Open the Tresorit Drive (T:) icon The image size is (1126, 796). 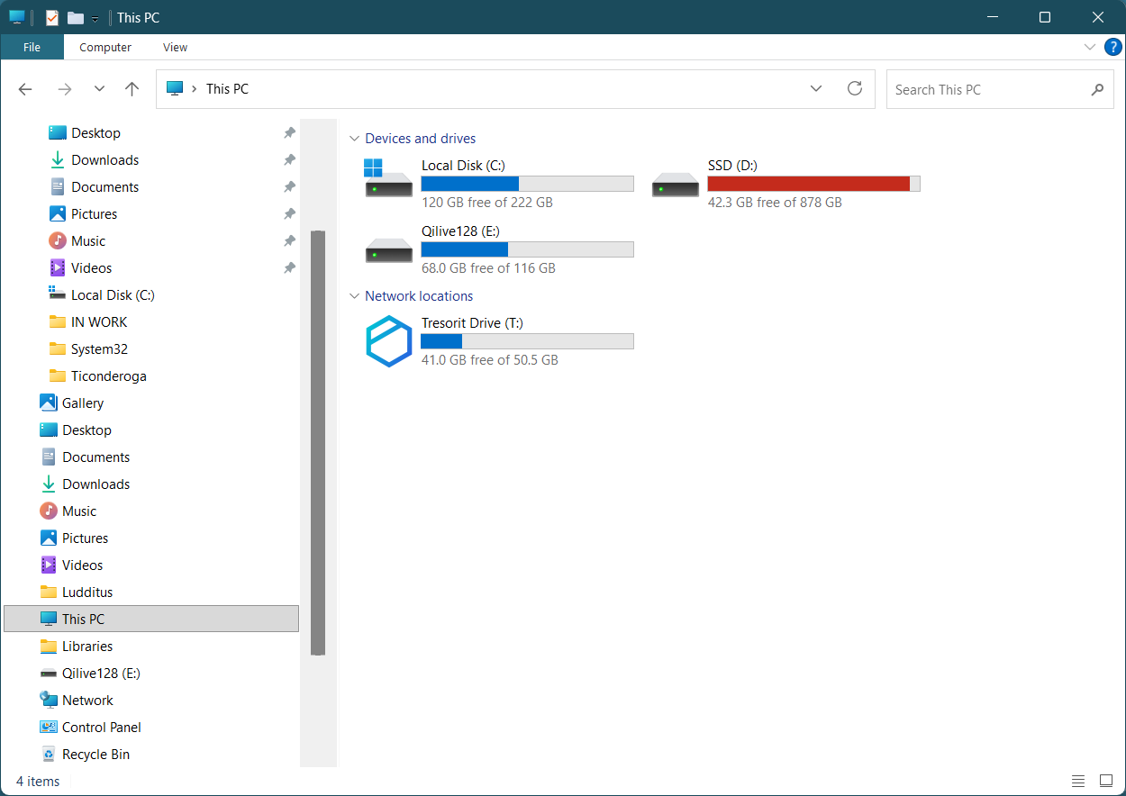click(x=389, y=341)
